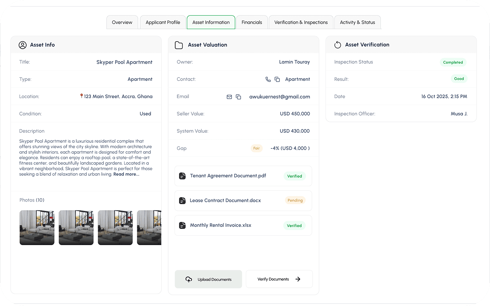Click the Lease Contract Document.docx file name
This screenshot has width=490, height=306.
click(225, 201)
